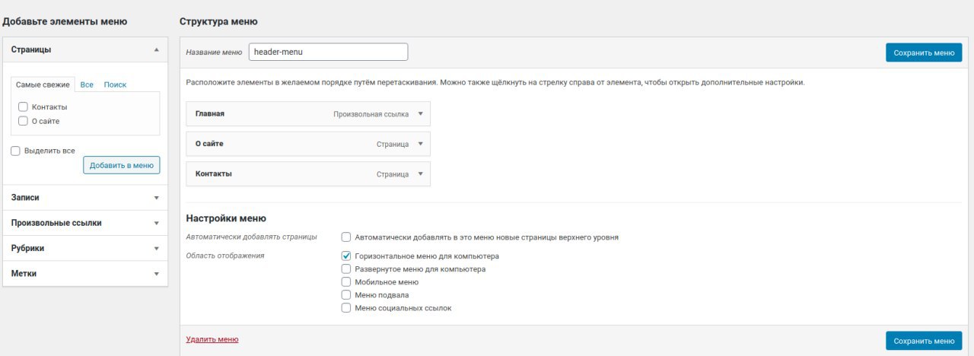The image size is (974, 356).
Task: Enable auto-add new top-level pages checkbox
Action: 346,237
